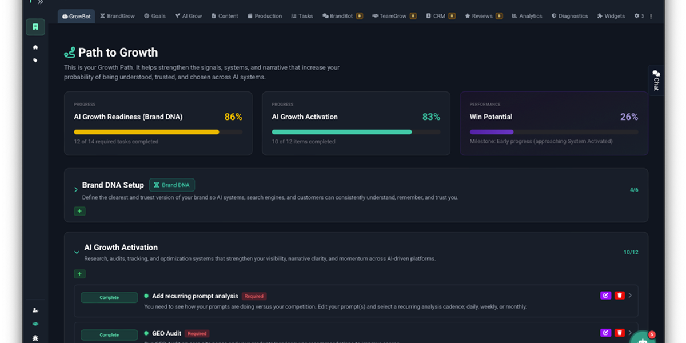Switch to the BrandGrow tab
This screenshot has width=686, height=343.
coord(117,16)
